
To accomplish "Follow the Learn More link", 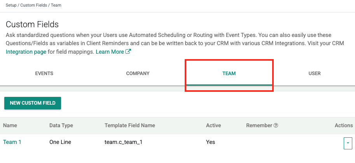I will point(110,52).
